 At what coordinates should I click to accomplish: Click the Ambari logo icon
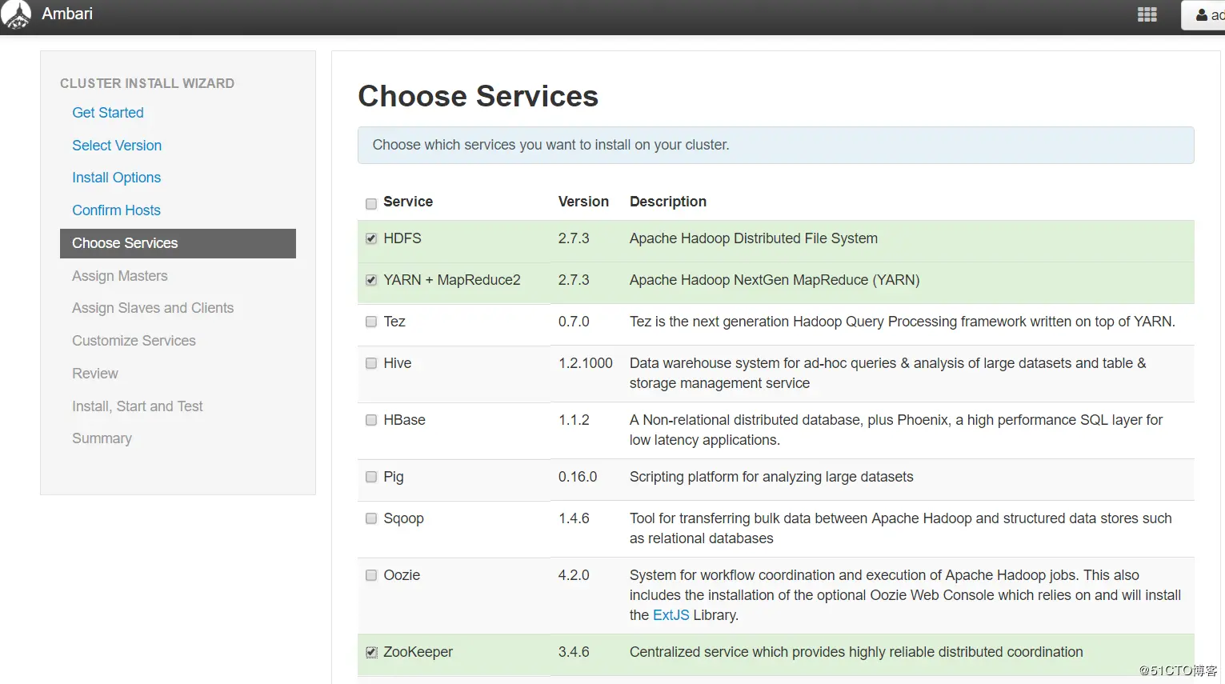(x=16, y=14)
